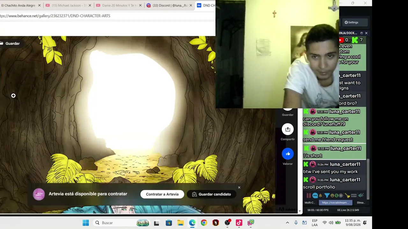Click luna_carter11 on 'scroll portfolio' message
This screenshot has width=408, height=229.
344,180
